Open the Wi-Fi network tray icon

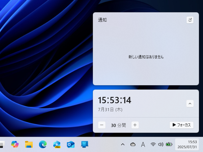click(153, 144)
